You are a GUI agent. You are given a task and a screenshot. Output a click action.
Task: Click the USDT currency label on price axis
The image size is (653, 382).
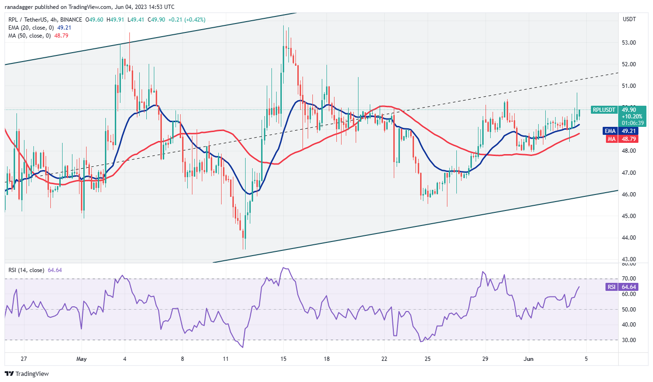pyautogui.click(x=629, y=19)
